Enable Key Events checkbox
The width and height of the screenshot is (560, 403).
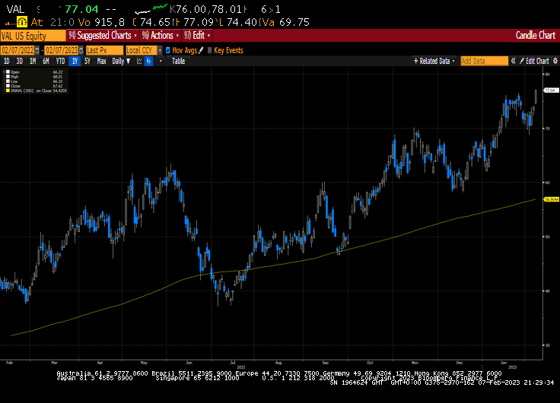[x=210, y=50]
